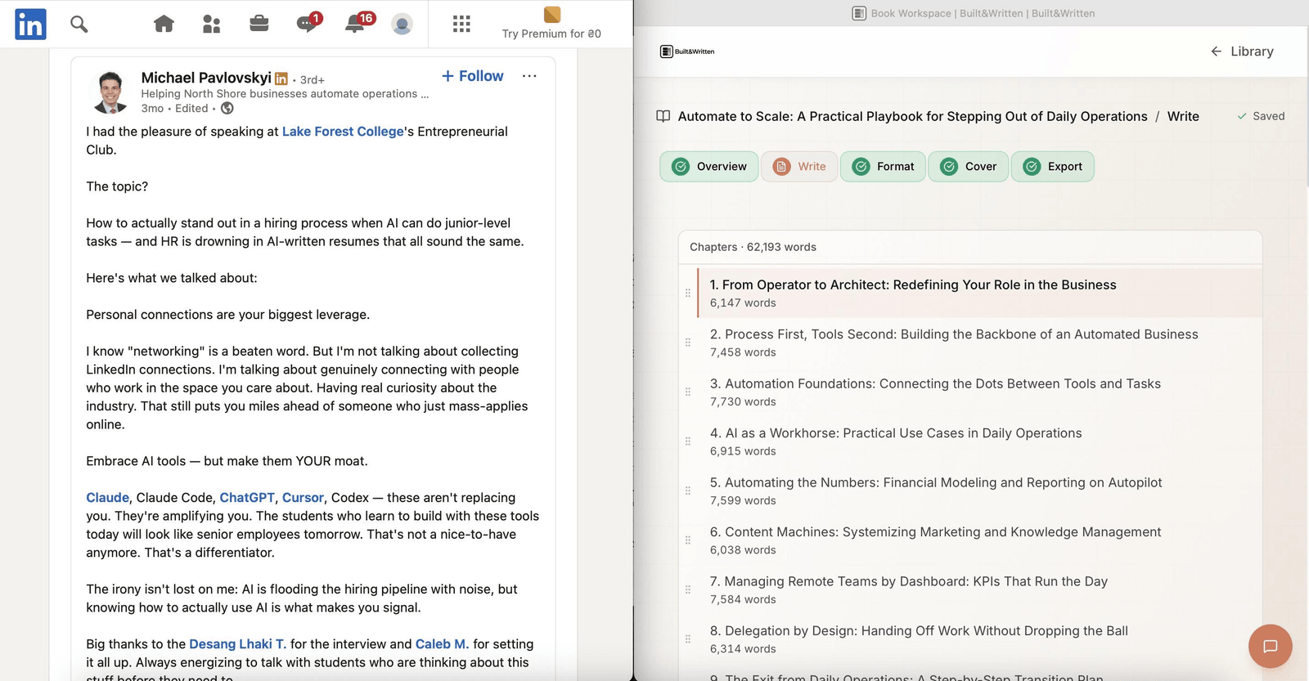Click drag handle for chapter 3
The width and height of the screenshot is (1309, 681).
coord(687,392)
